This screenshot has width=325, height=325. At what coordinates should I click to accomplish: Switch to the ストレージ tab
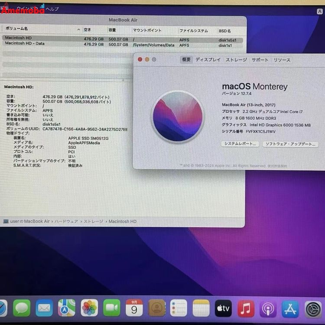pyautogui.click(x=236, y=60)
